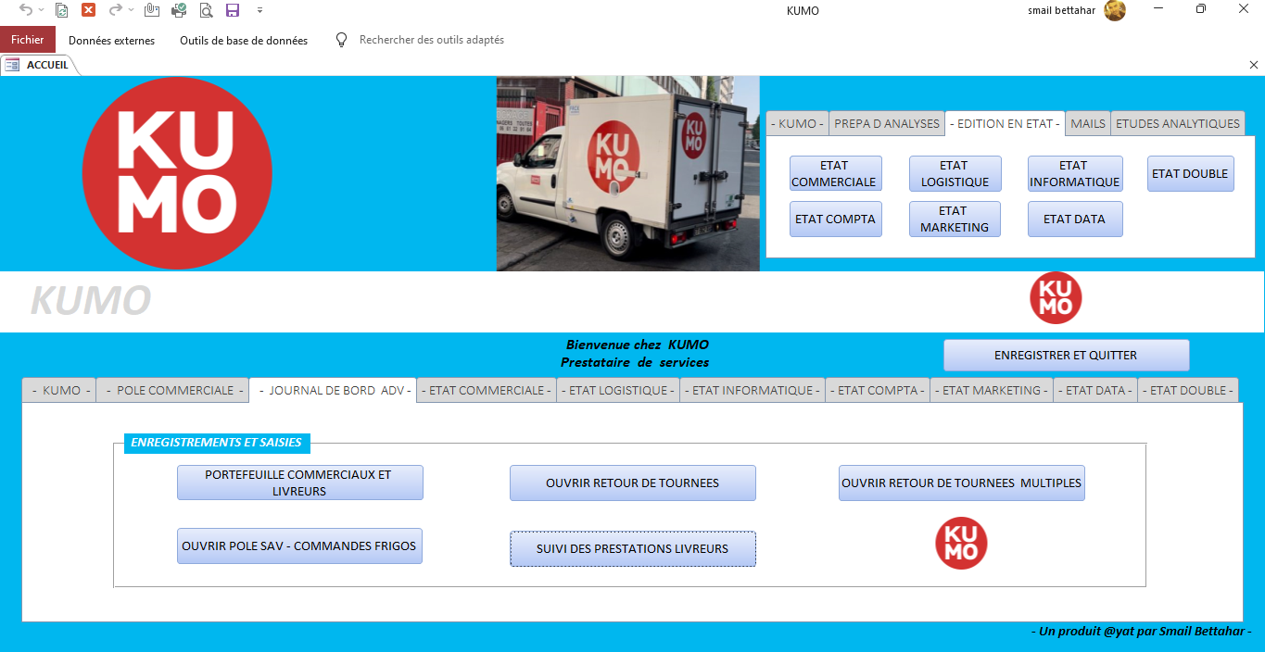1265x652 pixels.
Task: Click the ETAT LOGISTIQUE button in the upper panel
Action: pyautogui.click(x=955, y=173)
